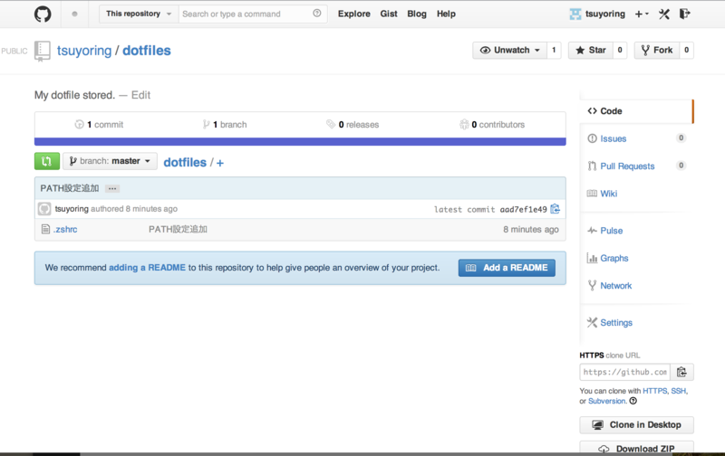Copy clone URL to clipboard
Image resolution: width=725 pixels, height=456 pixels.
tap(681, 372)
